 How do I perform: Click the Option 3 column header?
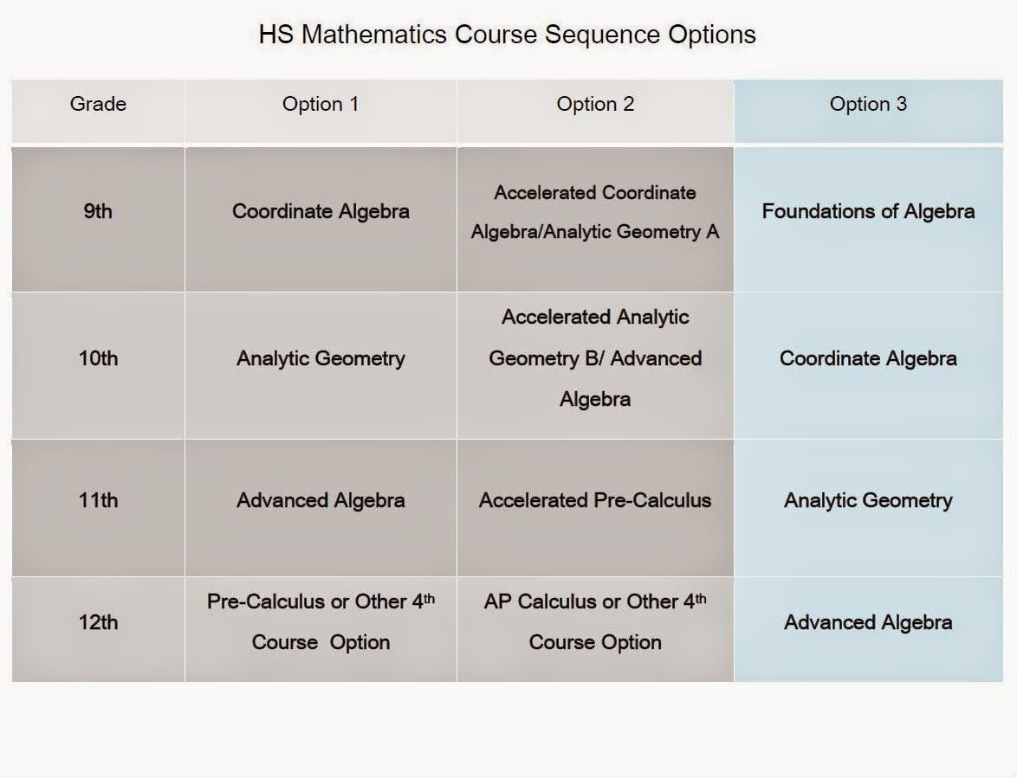868,105
